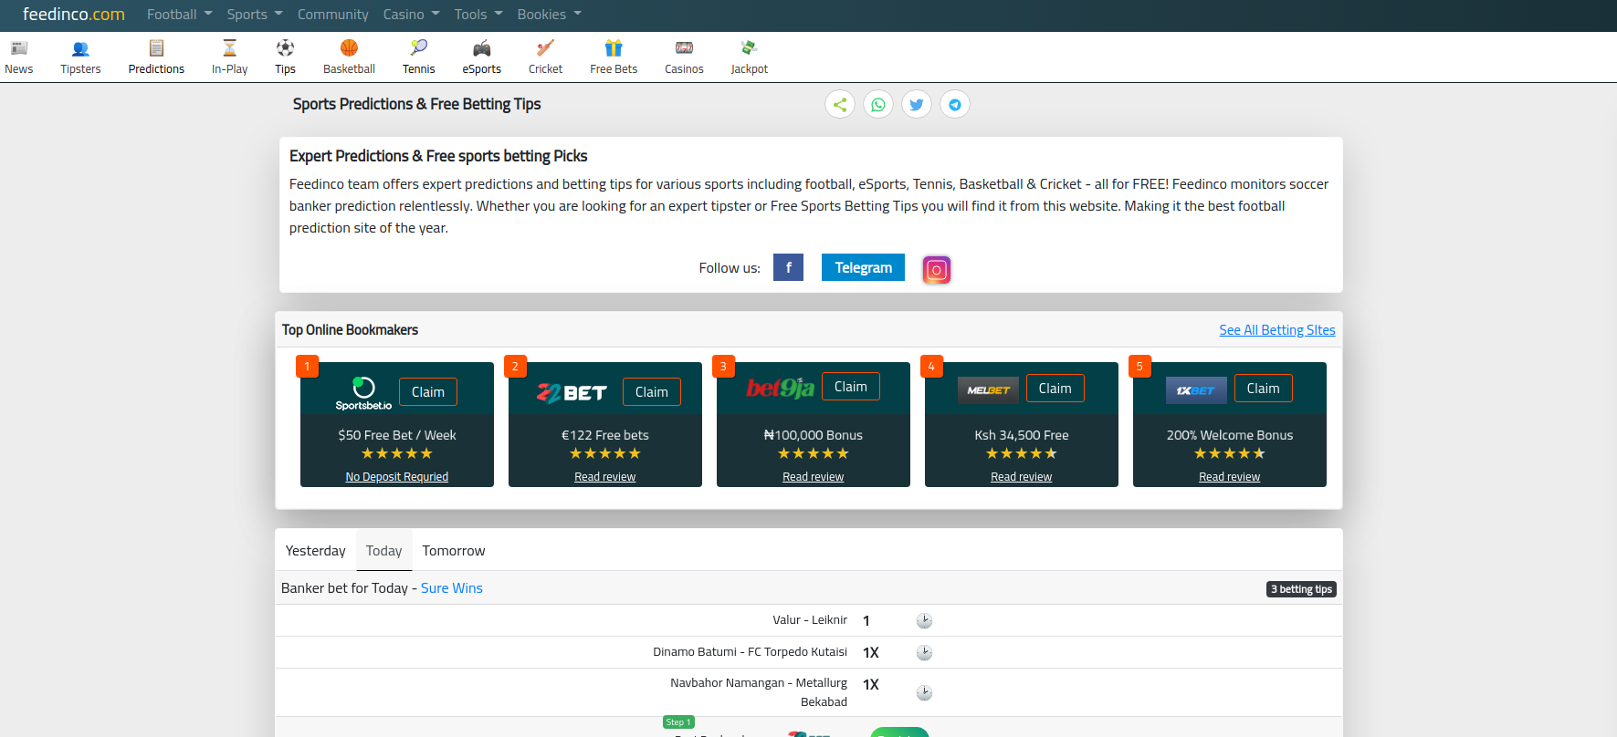Click the Ksh 34,500 Free text
The image size is (1617, 737).
[x=1022, y=435]
